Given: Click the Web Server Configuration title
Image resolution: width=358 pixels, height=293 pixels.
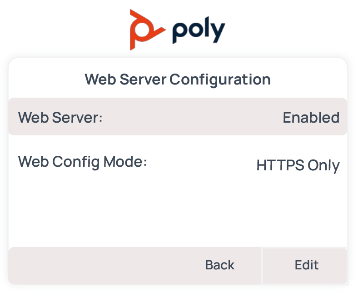Looking at the screenshot, I should 178,79.
